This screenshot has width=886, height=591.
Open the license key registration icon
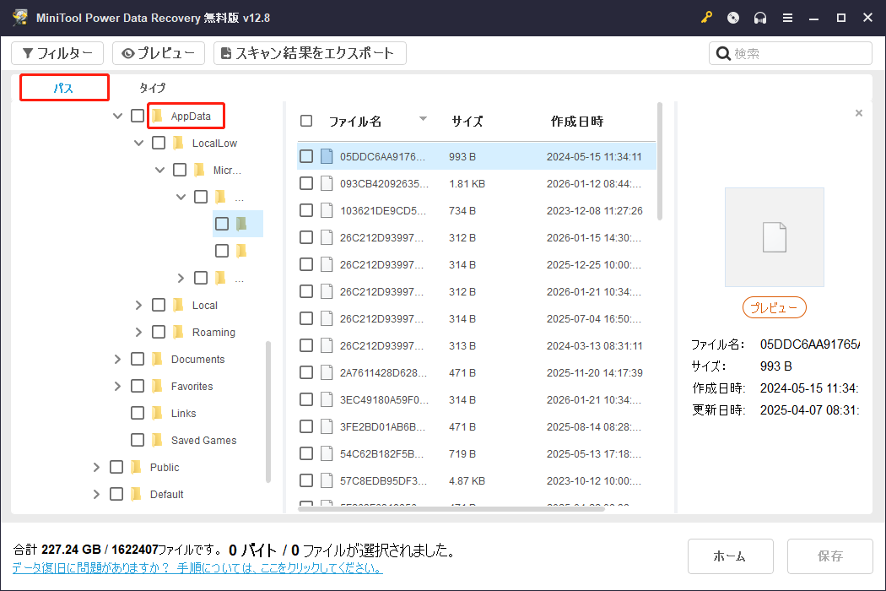click(706, 17)
